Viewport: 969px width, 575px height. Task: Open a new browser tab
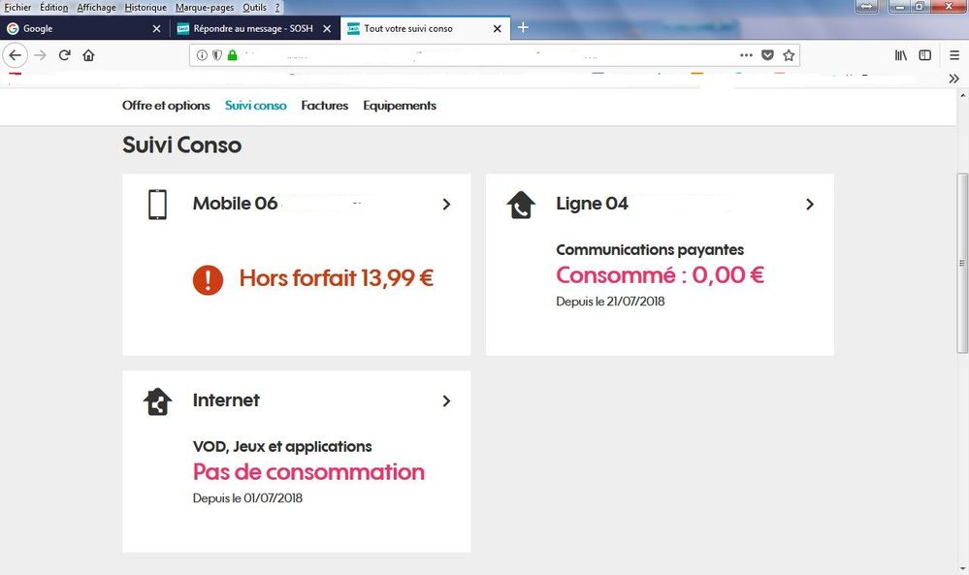(x=523, y=27)
